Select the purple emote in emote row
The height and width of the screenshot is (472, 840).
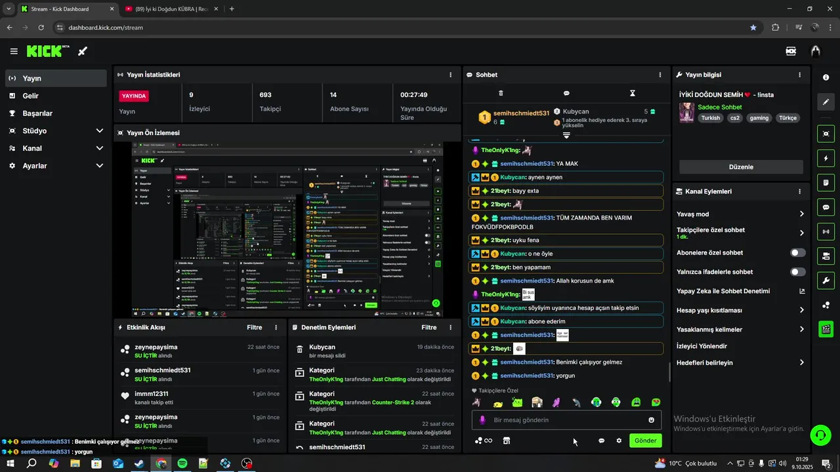pos(556,403)
